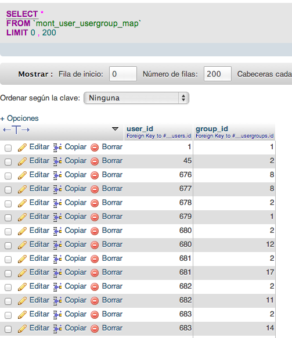This screenshot has height=338, width=292.
Task: Click the black triangle dropdown in table header
Action: pyautogui.click(x=116, y=129)
